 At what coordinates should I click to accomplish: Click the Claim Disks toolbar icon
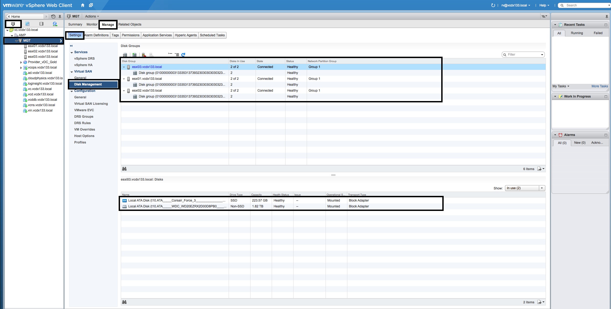[x=125, y=55]
